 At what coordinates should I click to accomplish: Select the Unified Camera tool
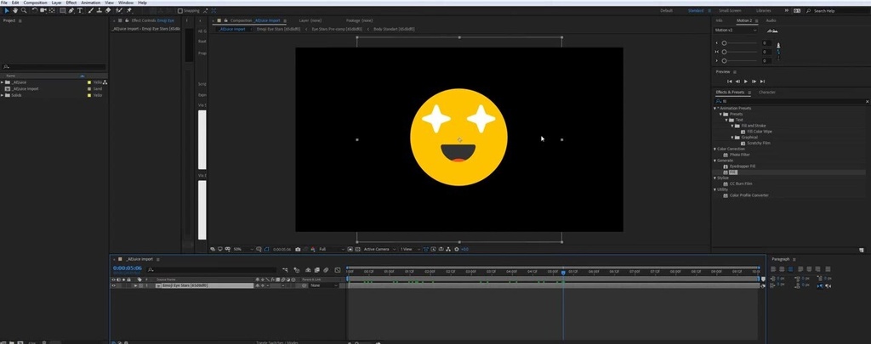click(43, 10)
